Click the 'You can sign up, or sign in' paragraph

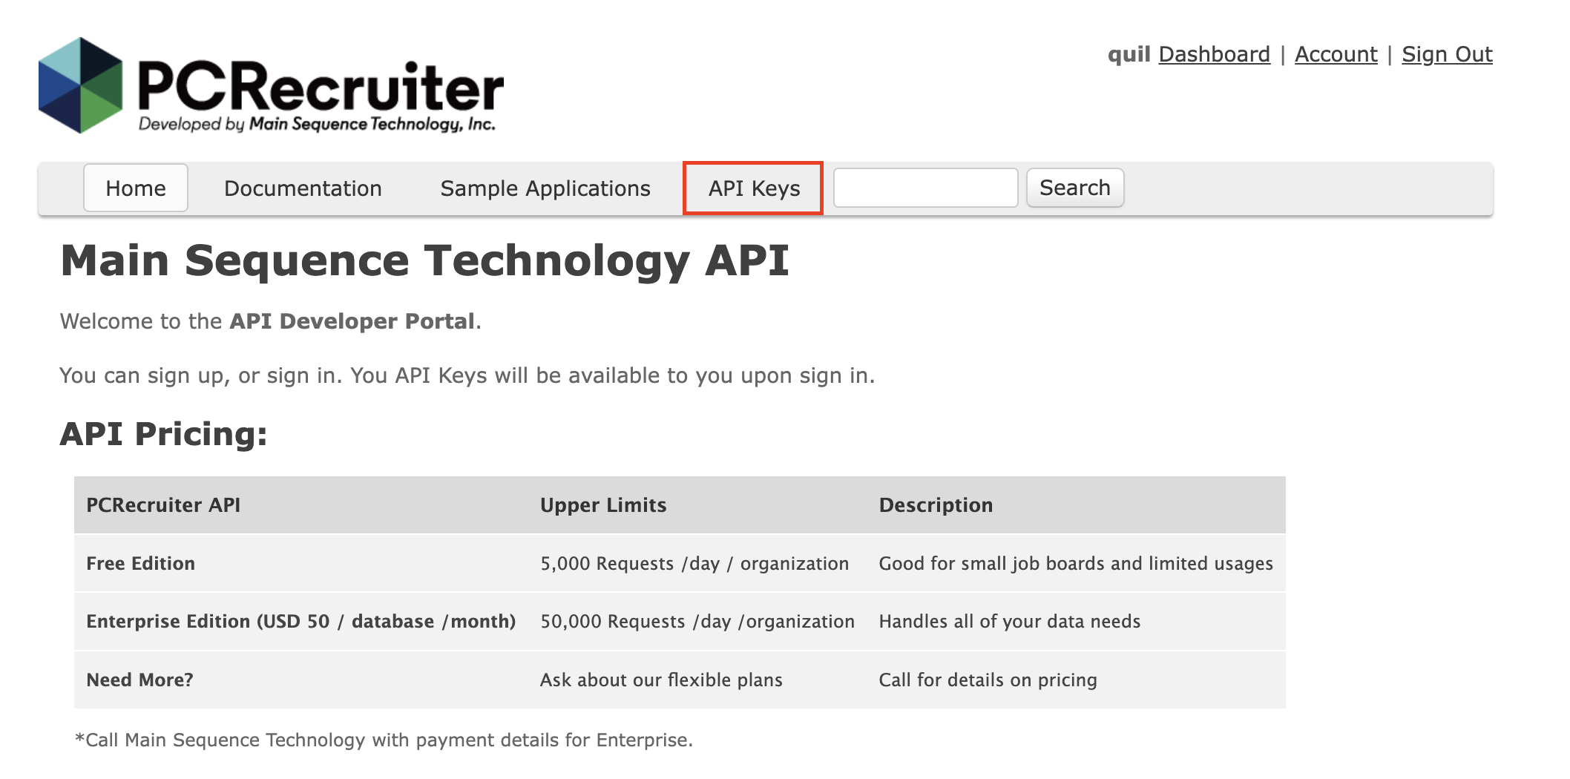[x=467, y=375]
